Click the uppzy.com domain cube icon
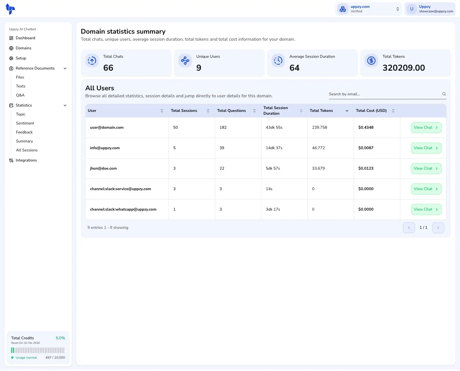460x371 pixels. pyautogui.click(x=343, y=9)
